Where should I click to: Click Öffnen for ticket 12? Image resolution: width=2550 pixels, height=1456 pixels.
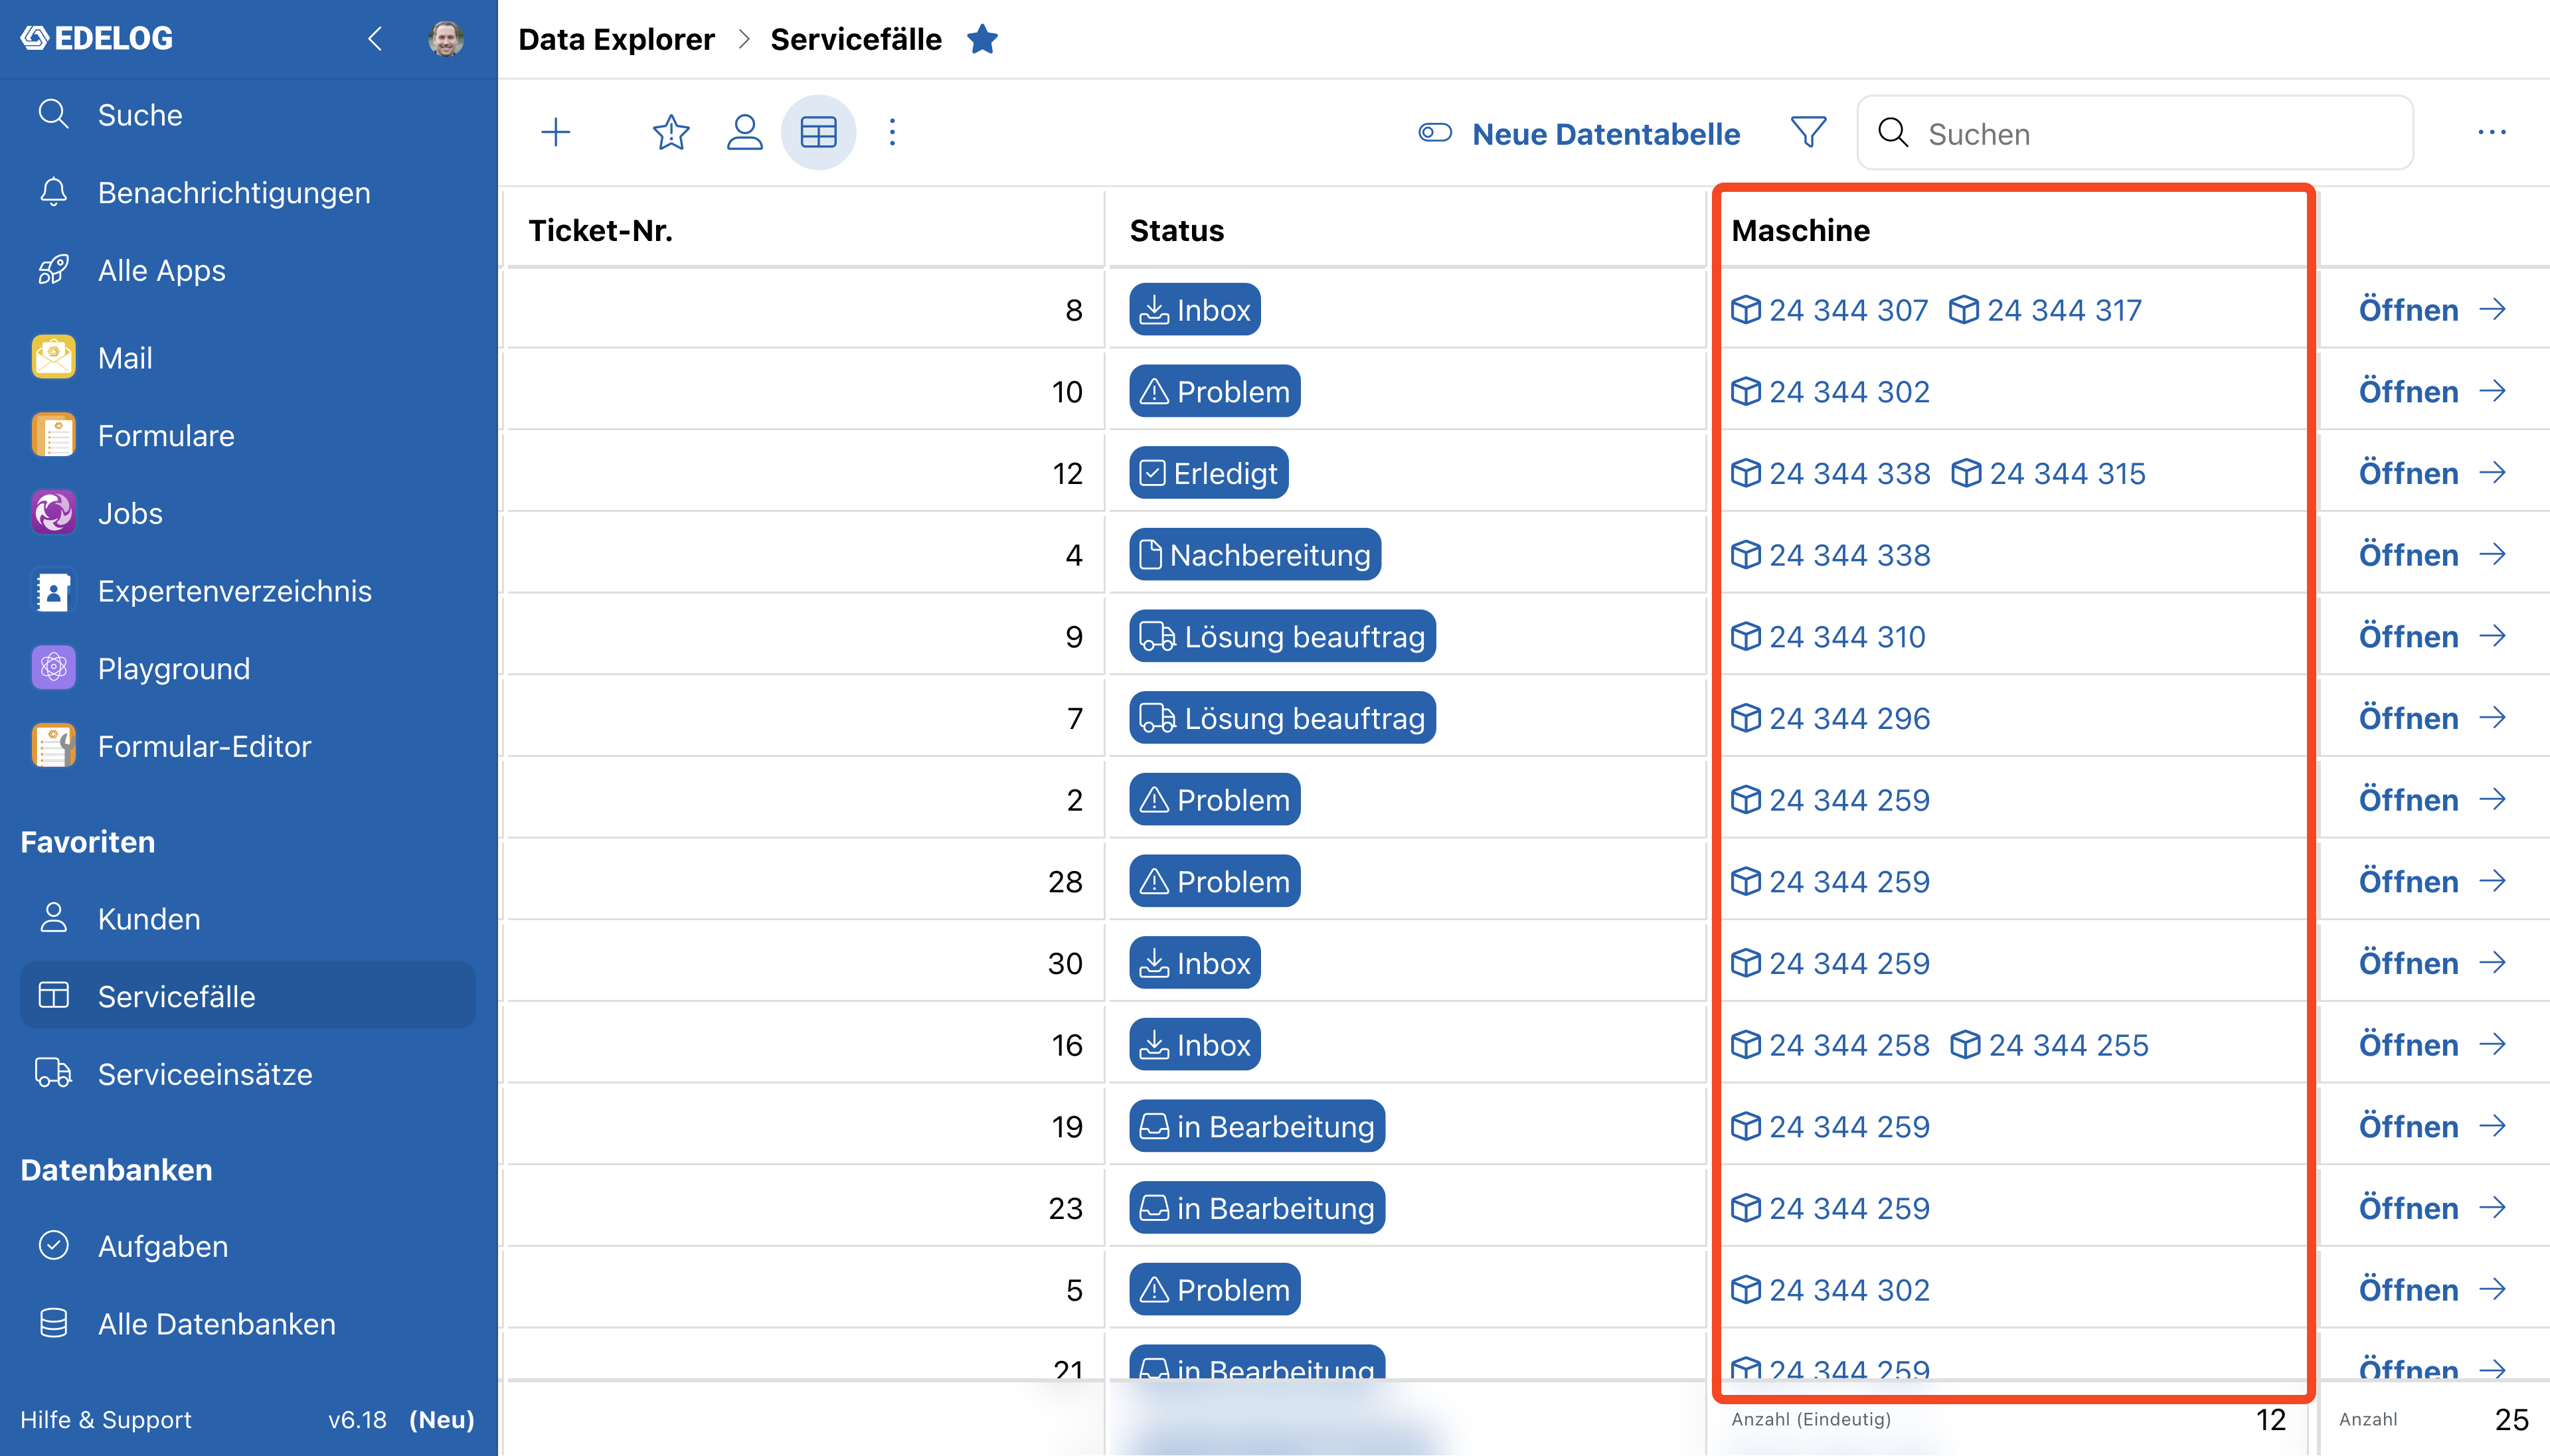click(2432, 472)
